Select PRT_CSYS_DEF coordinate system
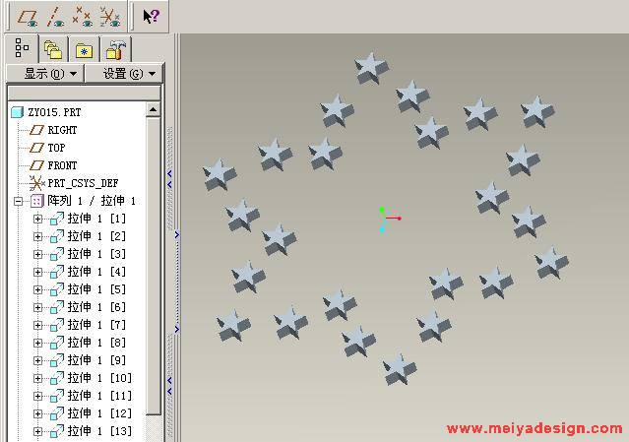 coord(83,183)
